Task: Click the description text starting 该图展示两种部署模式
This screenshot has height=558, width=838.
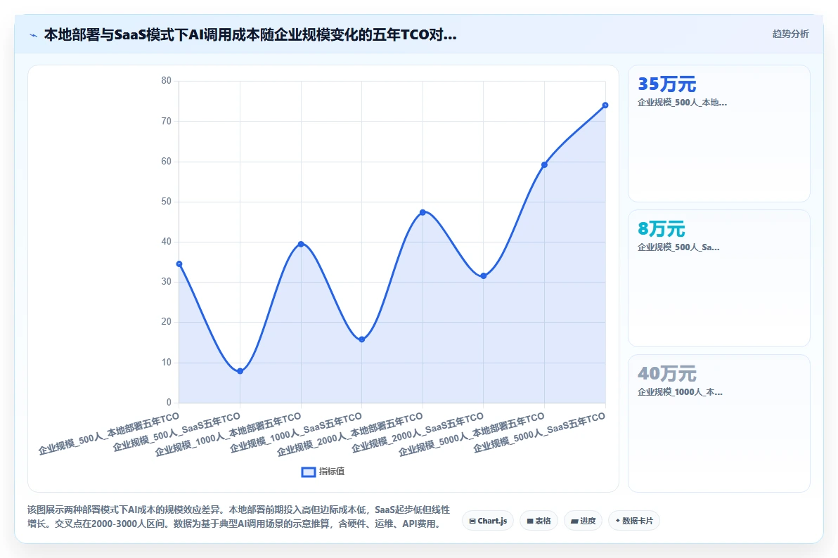Action: point(238,517)
